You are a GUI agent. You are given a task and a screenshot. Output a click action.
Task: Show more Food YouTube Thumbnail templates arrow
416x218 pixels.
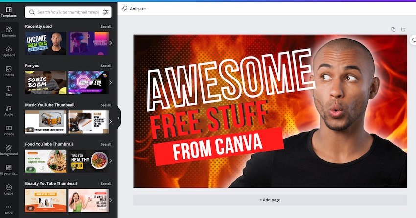[x=111, y=161]
